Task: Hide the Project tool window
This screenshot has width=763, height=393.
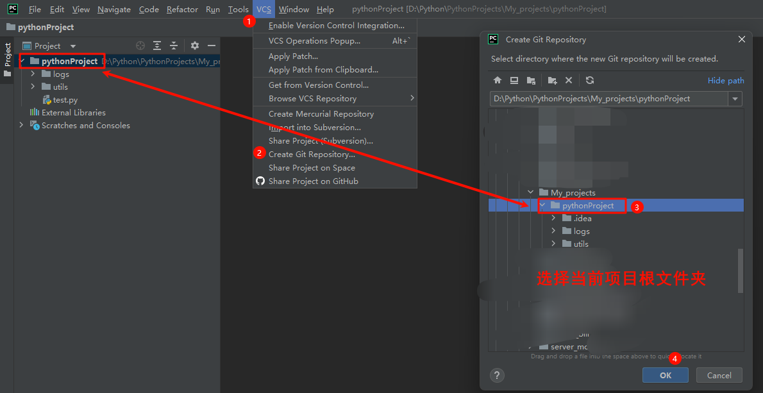Action: click(211, 46)
